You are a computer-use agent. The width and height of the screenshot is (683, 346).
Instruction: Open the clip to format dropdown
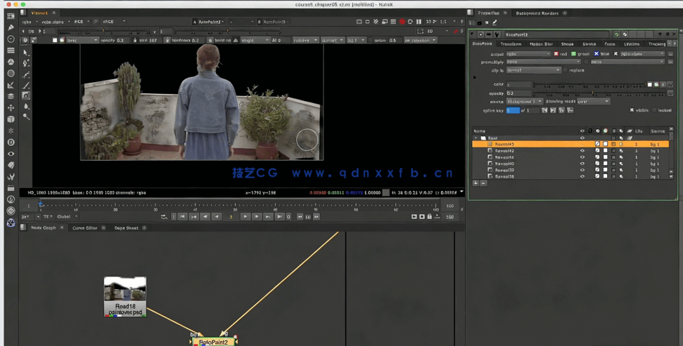pyautogui.click(x=533, y=70)
